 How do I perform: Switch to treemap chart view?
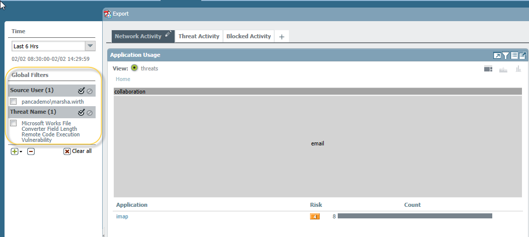tap(488, 69)
